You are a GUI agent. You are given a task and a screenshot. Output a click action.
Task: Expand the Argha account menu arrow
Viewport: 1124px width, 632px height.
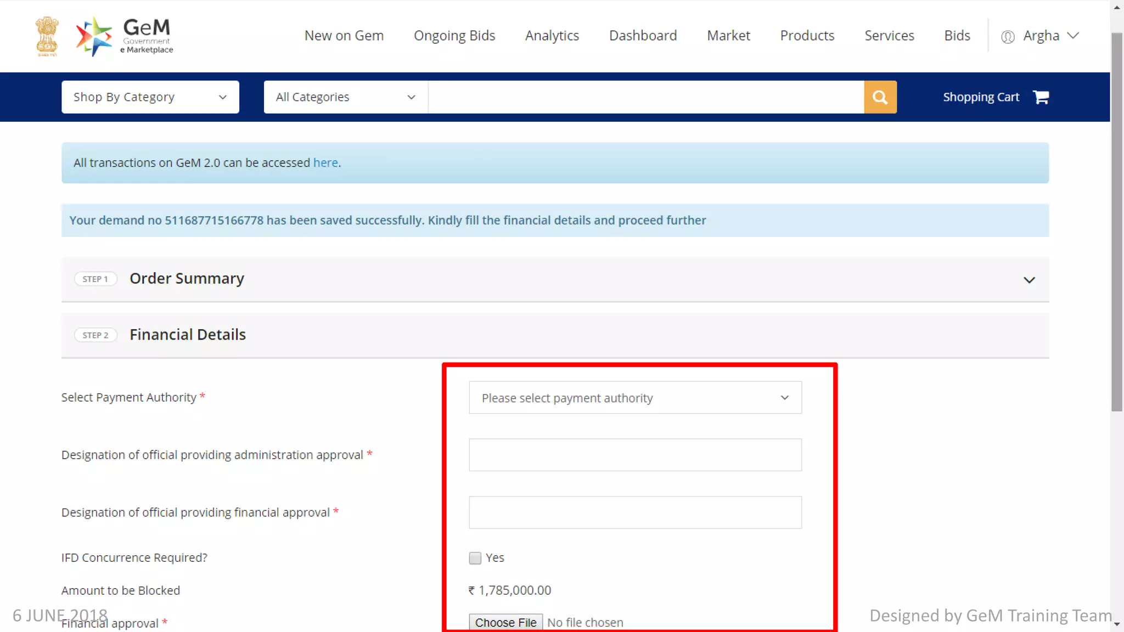point(1073,36)
